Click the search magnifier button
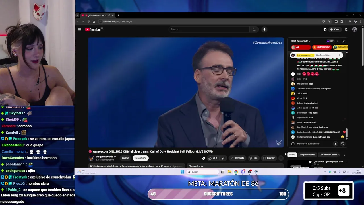The width and height of the screenshot is (364, 205). (254, 30)
